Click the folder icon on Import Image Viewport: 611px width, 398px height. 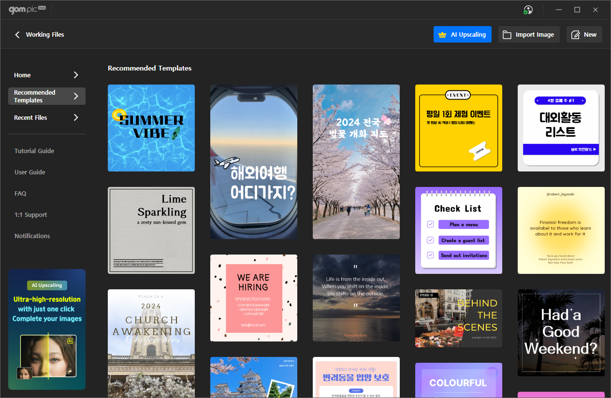[x=507, y=35]
